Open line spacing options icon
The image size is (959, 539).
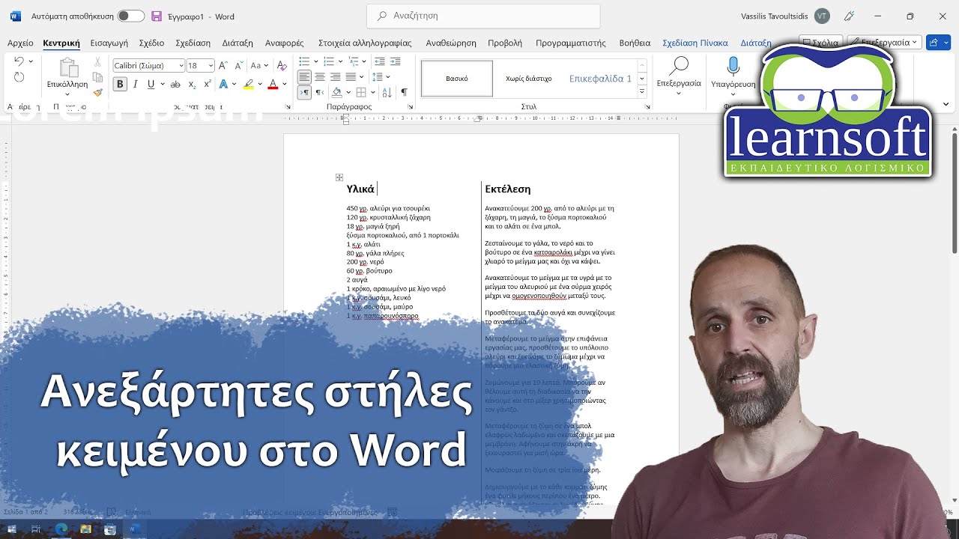(378, 77)
